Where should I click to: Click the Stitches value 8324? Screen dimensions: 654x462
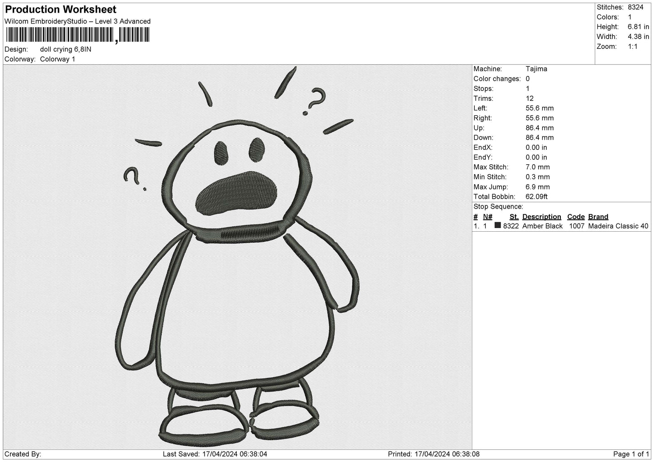click(636, 7)
